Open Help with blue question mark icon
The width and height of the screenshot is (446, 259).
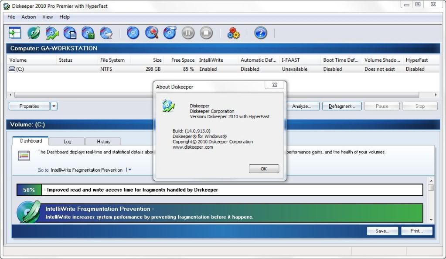click(260, 33)
